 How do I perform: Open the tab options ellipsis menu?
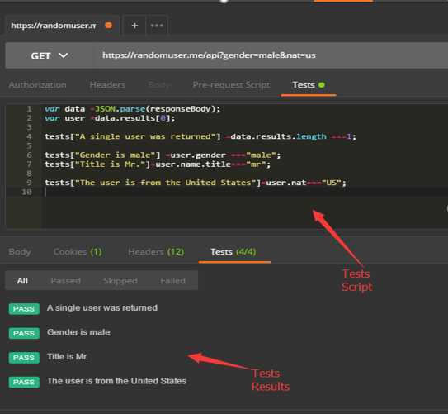(157, 26)
